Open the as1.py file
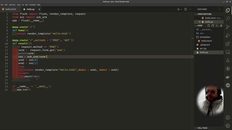The height and width of the screenshot is (130, 232). pyautogui.click(x=203, y=48)
